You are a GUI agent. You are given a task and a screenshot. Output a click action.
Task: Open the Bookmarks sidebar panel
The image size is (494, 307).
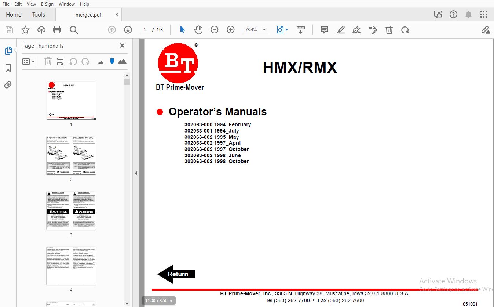8,68
